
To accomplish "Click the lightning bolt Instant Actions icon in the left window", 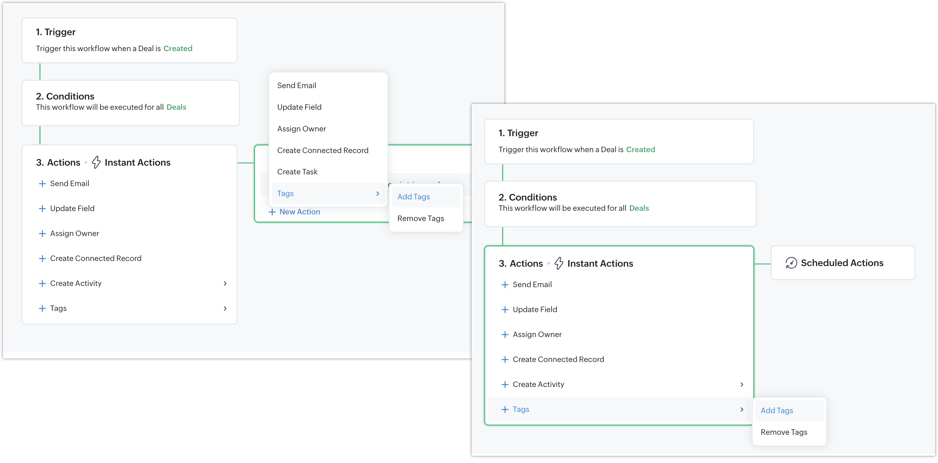I will click(x=96, y=162).
